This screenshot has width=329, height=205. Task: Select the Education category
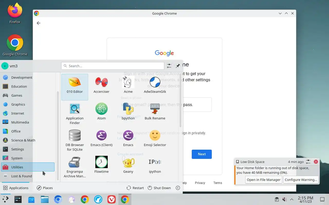pyautogui.click(x=28, y=86)
